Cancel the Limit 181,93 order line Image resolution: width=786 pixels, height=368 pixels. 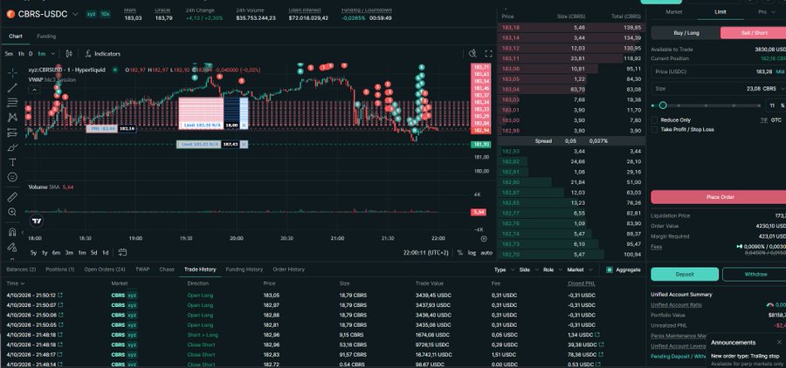coord(244,144)
